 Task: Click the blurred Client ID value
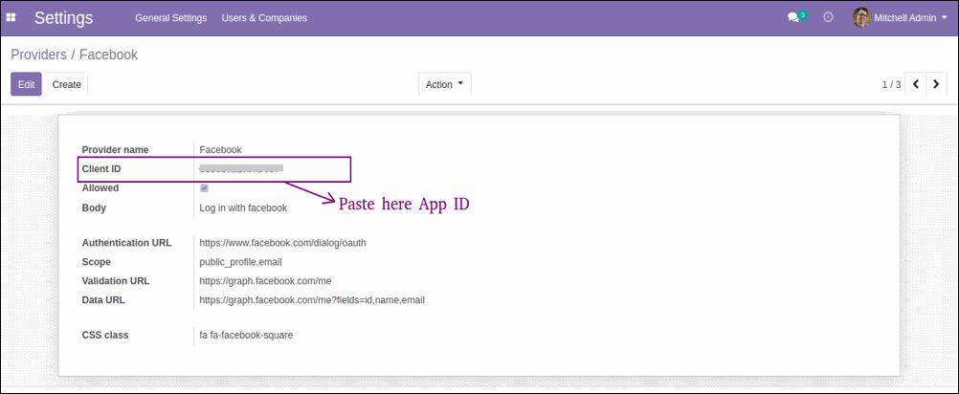pos(241,168)
